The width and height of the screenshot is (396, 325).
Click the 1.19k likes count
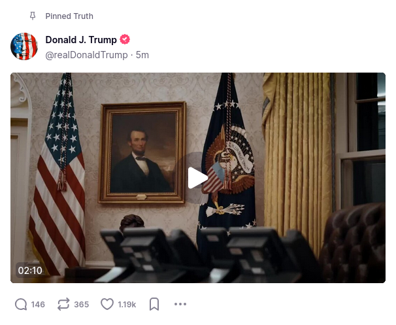point(127,304)
